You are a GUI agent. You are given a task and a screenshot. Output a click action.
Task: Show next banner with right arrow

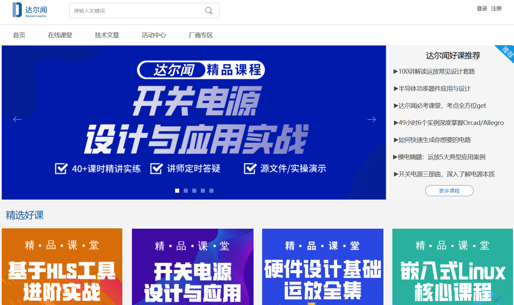(371, 119)
